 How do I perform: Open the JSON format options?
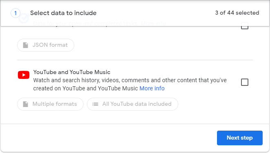tap(46, 45)
